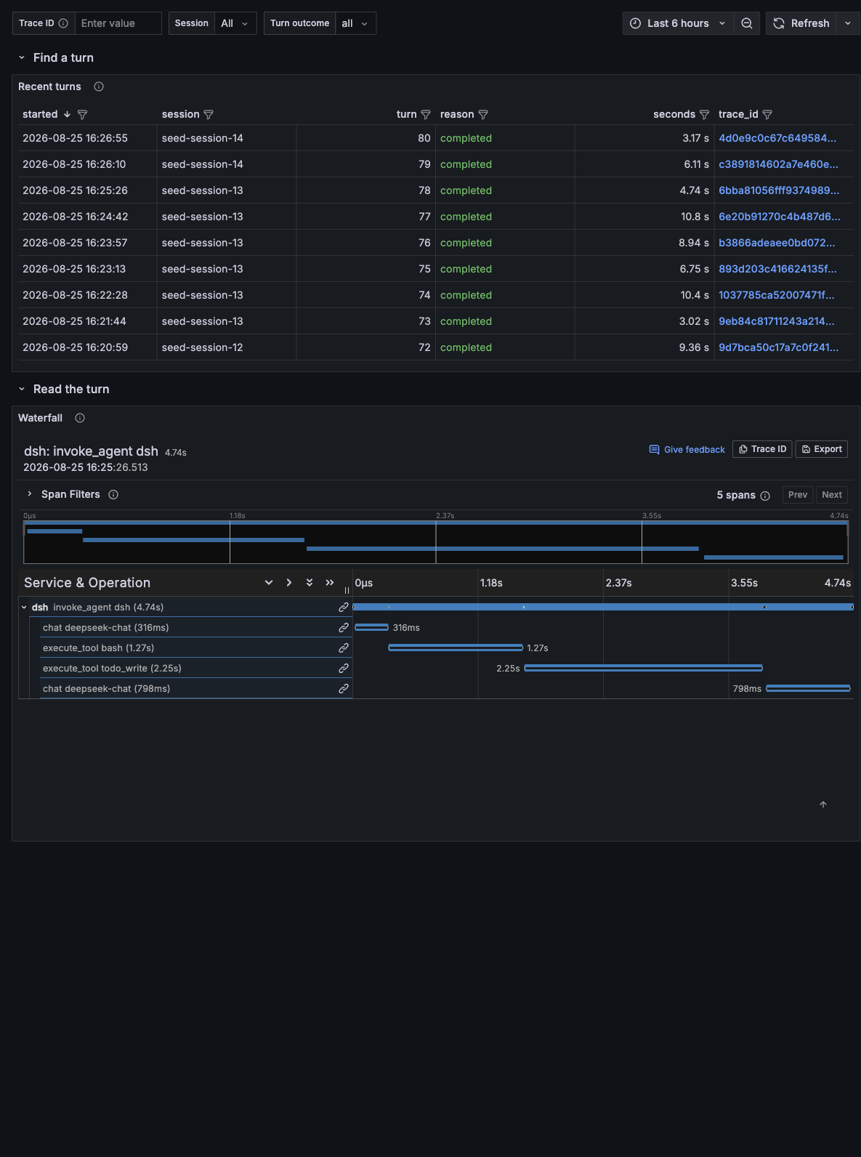Filter the reason column
Image resolution: width=861 pixels, height=1157 pixels.
(483, 115)
